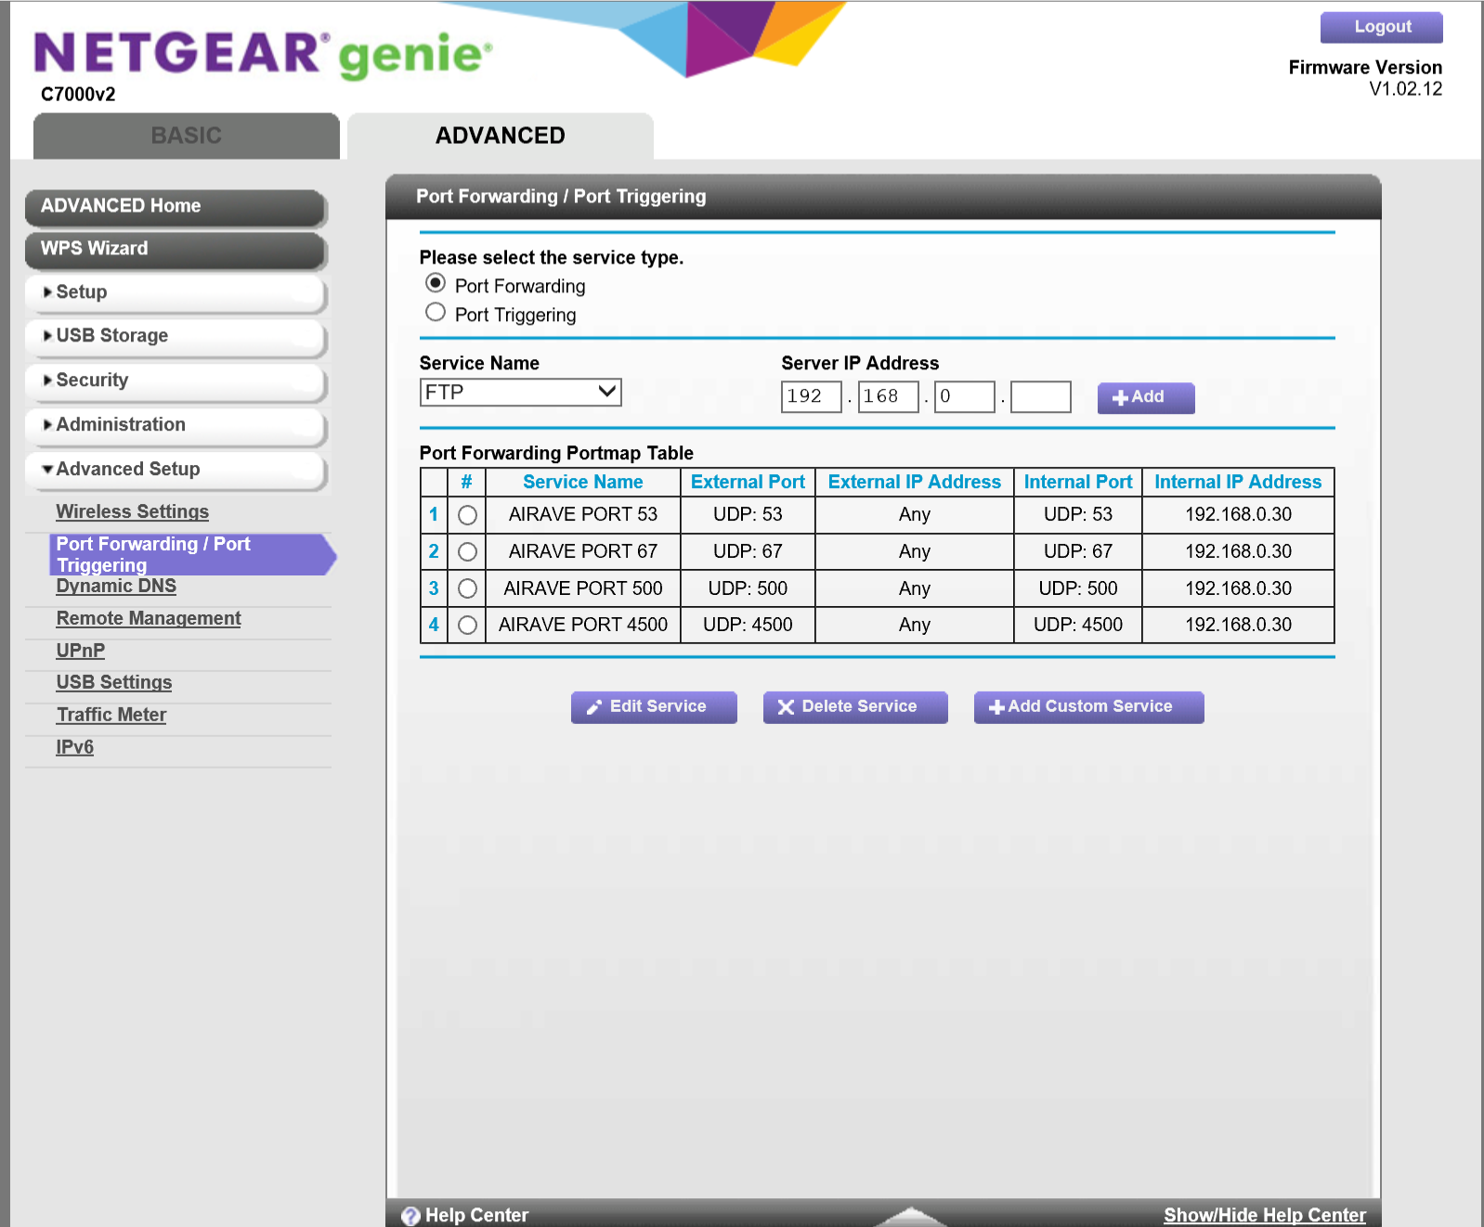1484x1227 pixels.
Task: Click the Help Center expand arrow
Action: click(x=911, y=1216)
